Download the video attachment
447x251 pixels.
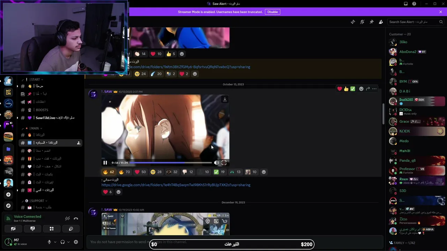225,99
